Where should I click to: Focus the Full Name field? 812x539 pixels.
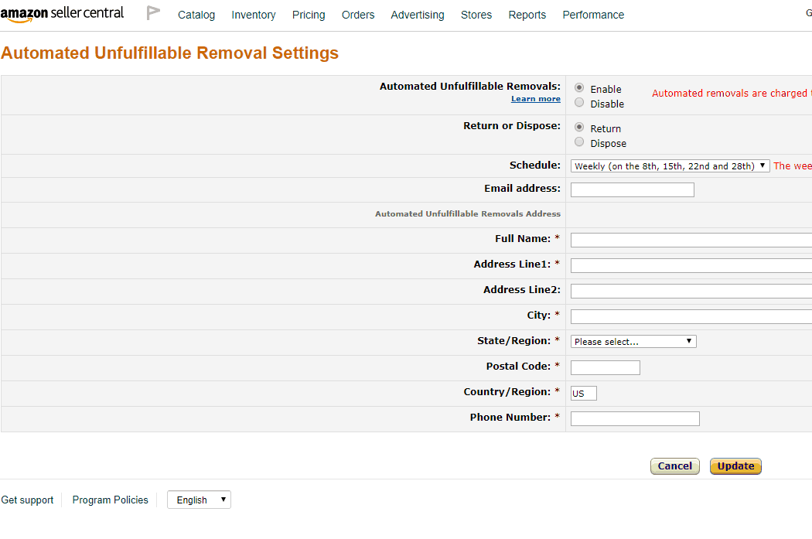coord(691,241)
